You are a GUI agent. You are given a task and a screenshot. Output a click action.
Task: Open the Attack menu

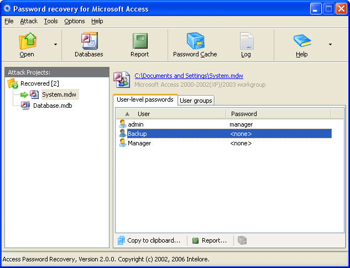(29, 21)
